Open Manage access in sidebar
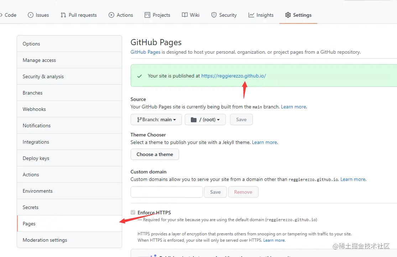The height and width of the screenshot is (257, 397). [x=69, y=60]
